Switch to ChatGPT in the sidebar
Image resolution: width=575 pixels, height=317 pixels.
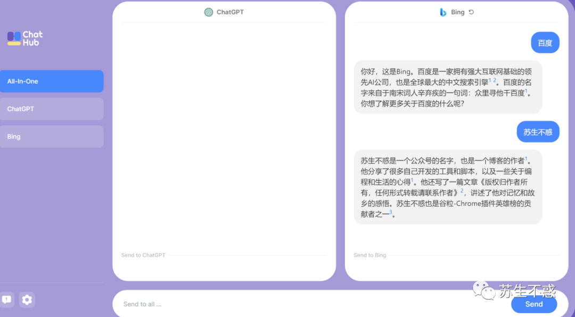[x=52, y=109]
